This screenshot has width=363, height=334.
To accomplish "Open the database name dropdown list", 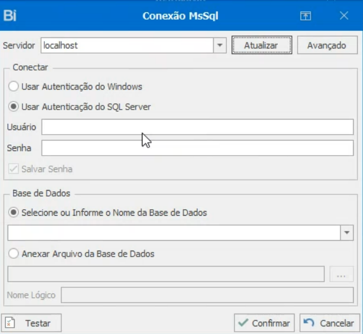I will coord(347,233).
